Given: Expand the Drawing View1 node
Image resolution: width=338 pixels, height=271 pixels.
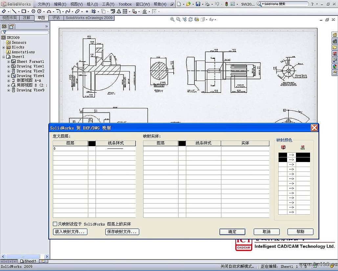Looking at the screenshot, I should point(9,66).
